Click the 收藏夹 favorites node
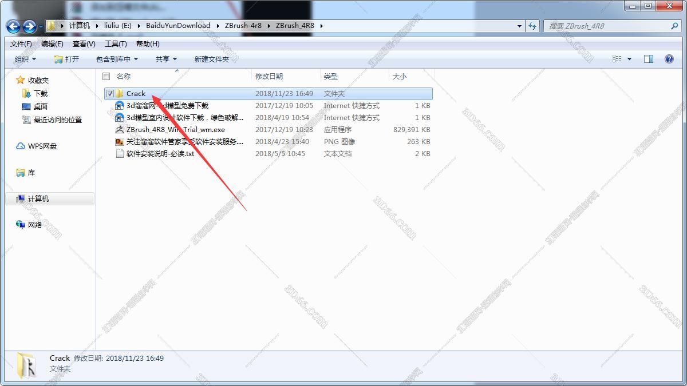Screen dimensions: 687x386 33,80
